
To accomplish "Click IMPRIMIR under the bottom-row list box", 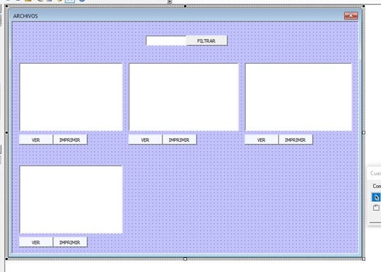I will [x=70, y=242].
